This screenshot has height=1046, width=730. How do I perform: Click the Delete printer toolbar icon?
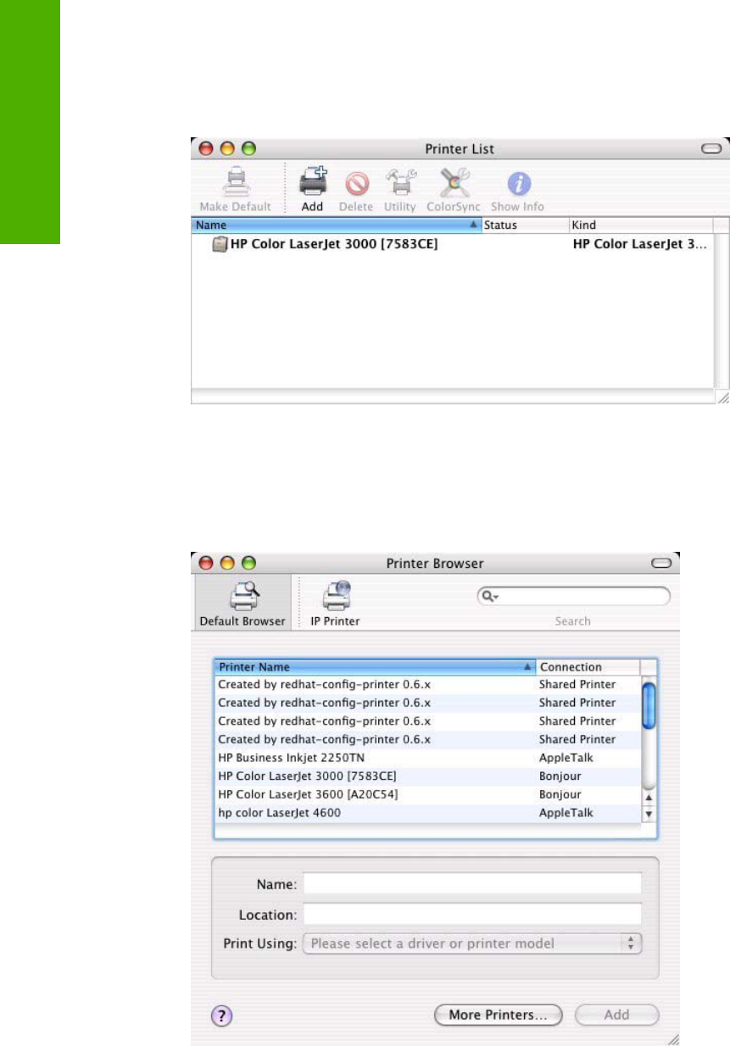click(356, 183)
